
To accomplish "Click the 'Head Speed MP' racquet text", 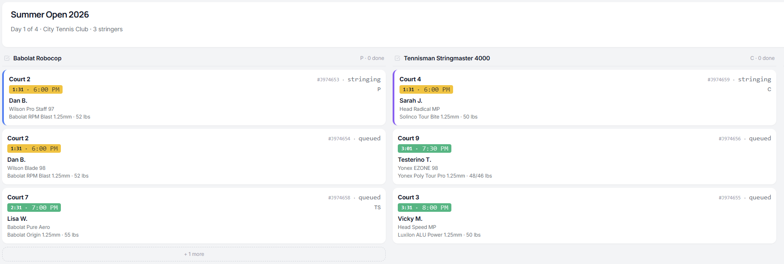I will 417,227.
